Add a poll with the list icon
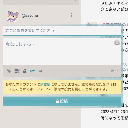The image size is (128, 128). [x=17, y=71]
